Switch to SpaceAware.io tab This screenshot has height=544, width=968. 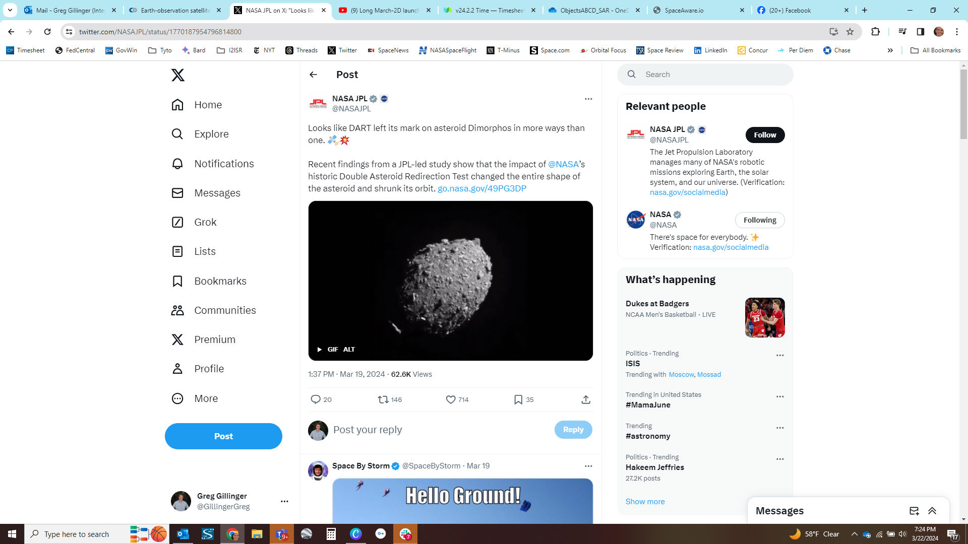click(x=698, y=10)
